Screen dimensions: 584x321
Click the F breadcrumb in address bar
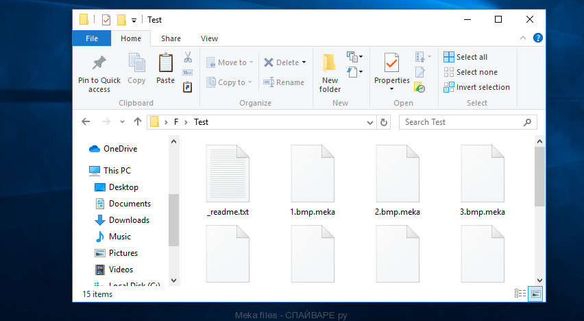click(176, 122)
